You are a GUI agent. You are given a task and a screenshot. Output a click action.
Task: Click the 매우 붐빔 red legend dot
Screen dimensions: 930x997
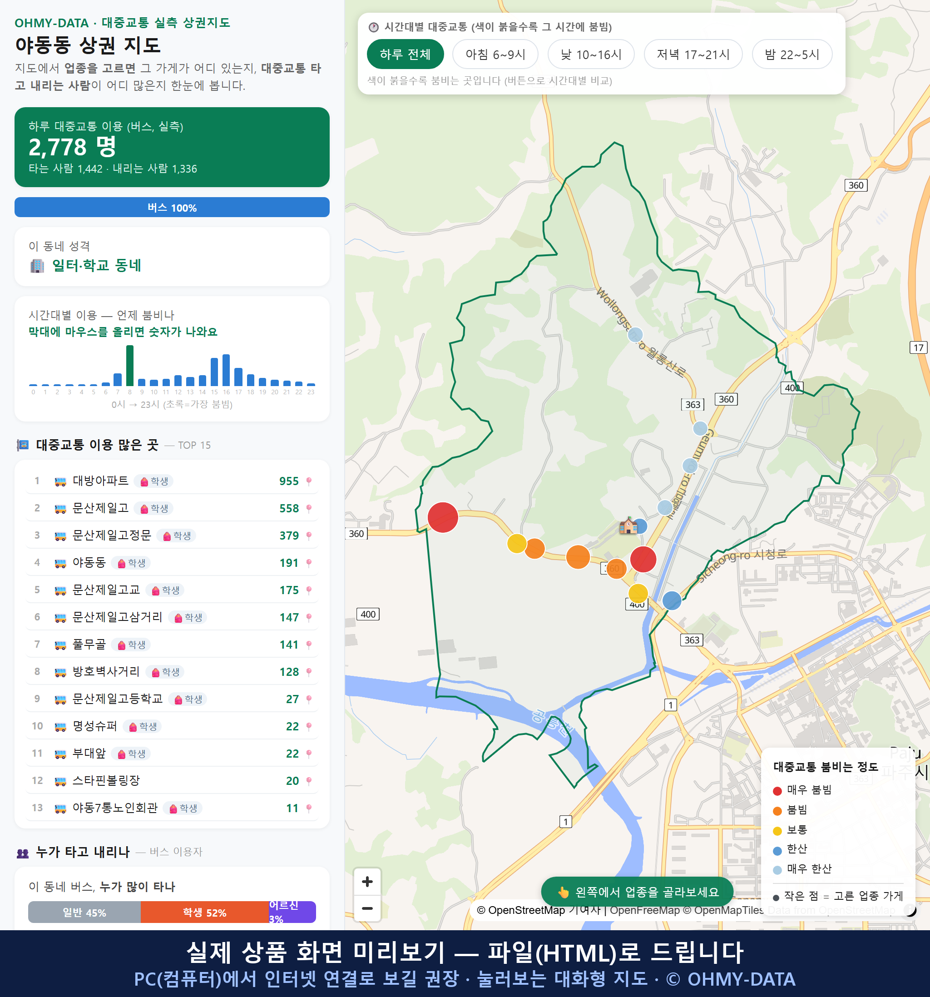click(x=777, y=791)
